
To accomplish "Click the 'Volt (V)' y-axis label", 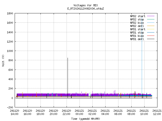I will (x=3, y=60).
